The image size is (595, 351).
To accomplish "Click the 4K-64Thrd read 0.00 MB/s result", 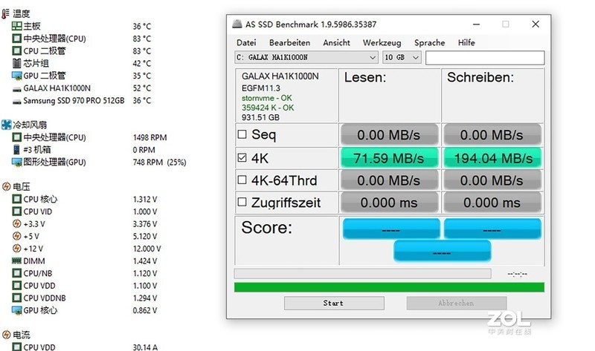I will [389, 180].
